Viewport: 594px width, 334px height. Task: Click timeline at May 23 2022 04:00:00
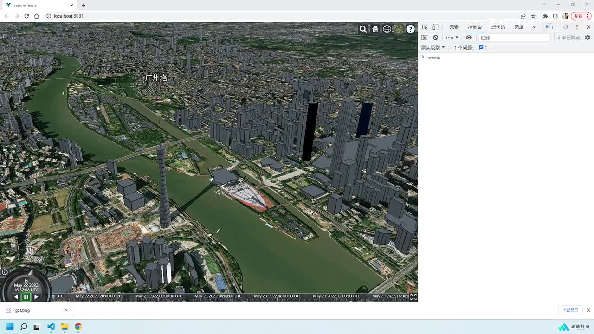coord(218,296)
